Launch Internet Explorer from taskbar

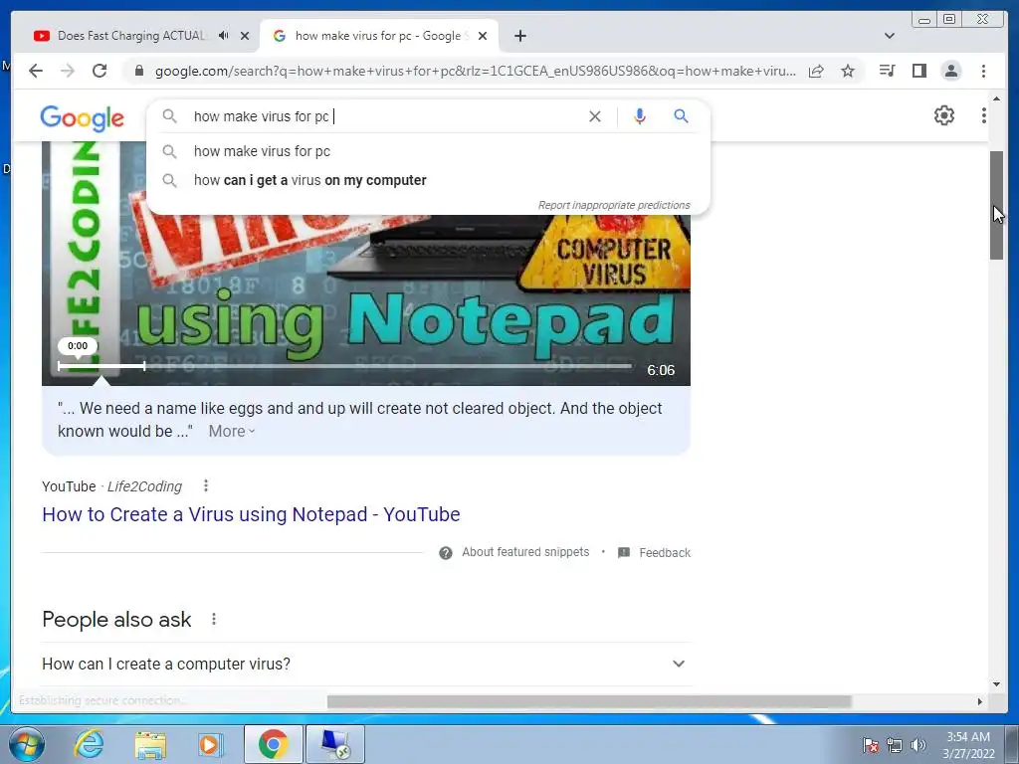click(89, 744)
